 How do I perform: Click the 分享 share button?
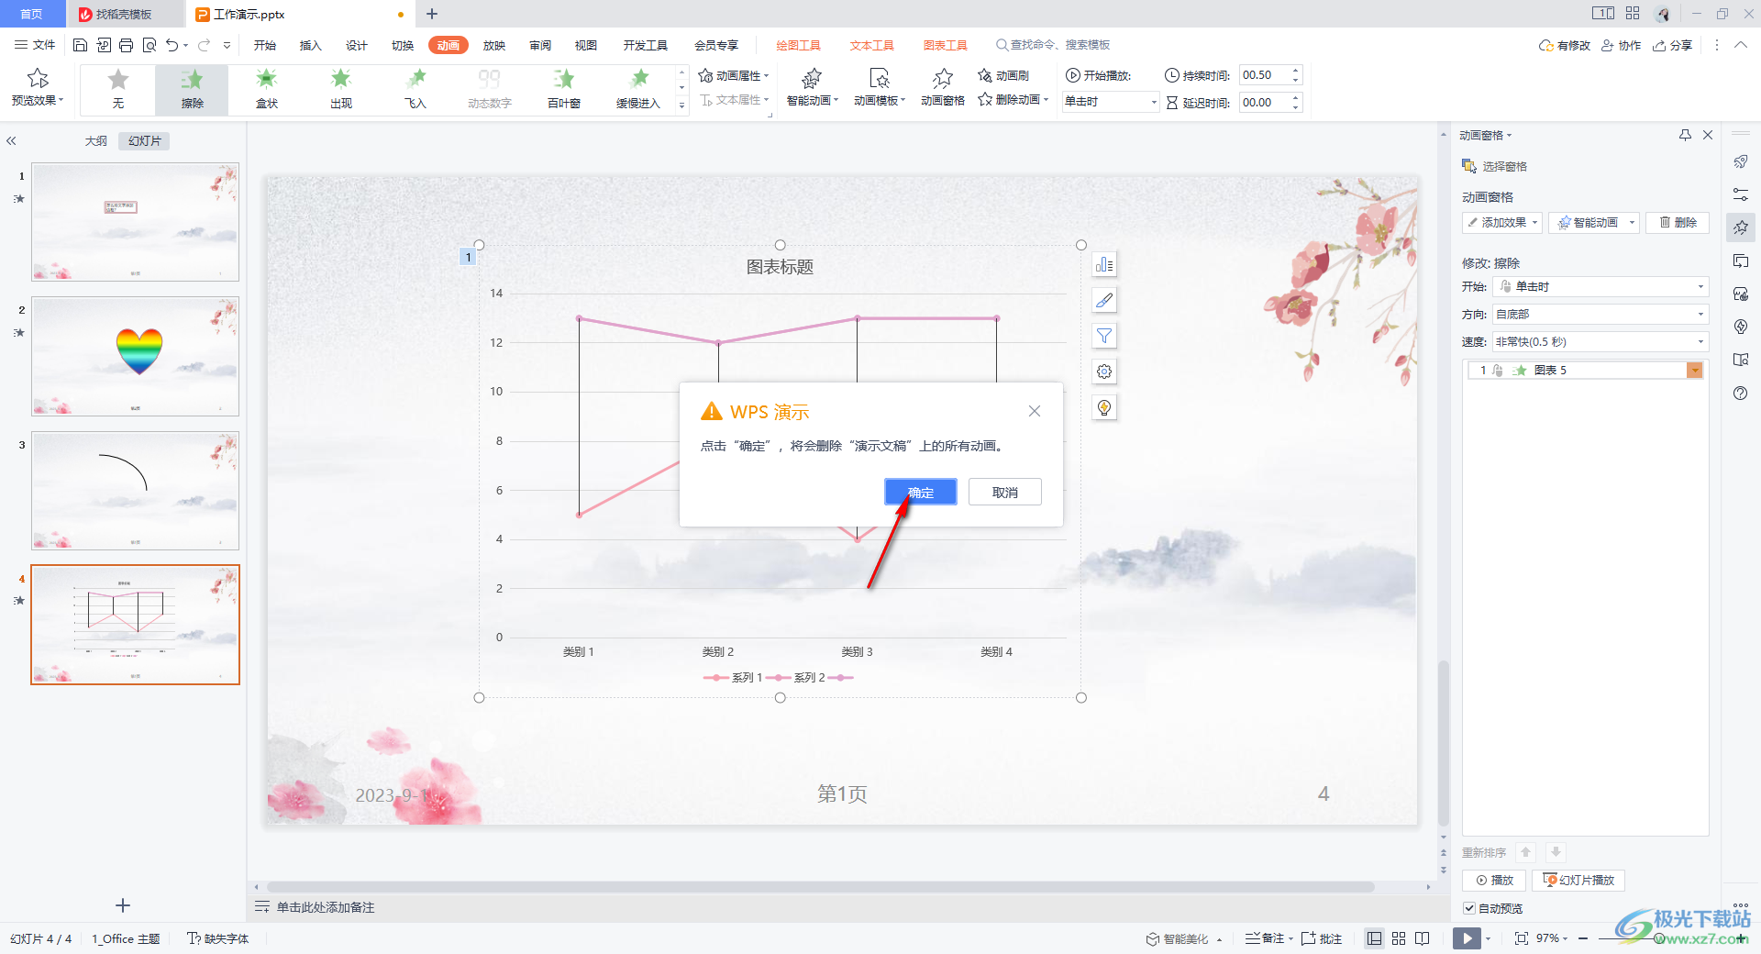coord(1672,45)
